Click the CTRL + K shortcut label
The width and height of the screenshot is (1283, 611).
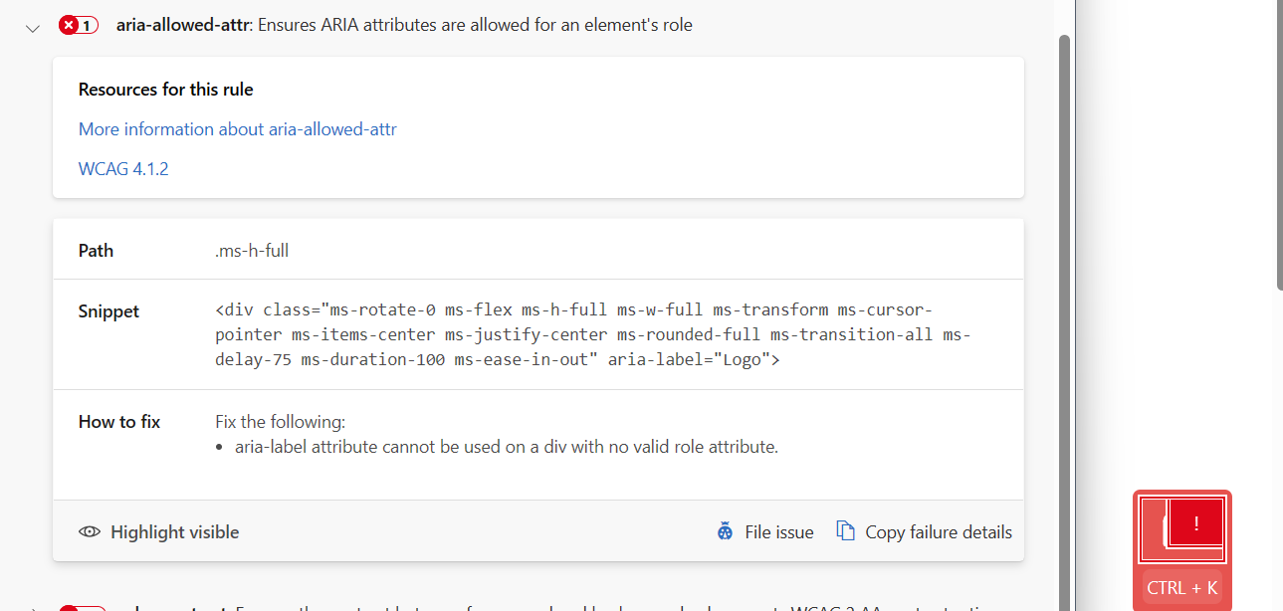[x=1181, y=588]
